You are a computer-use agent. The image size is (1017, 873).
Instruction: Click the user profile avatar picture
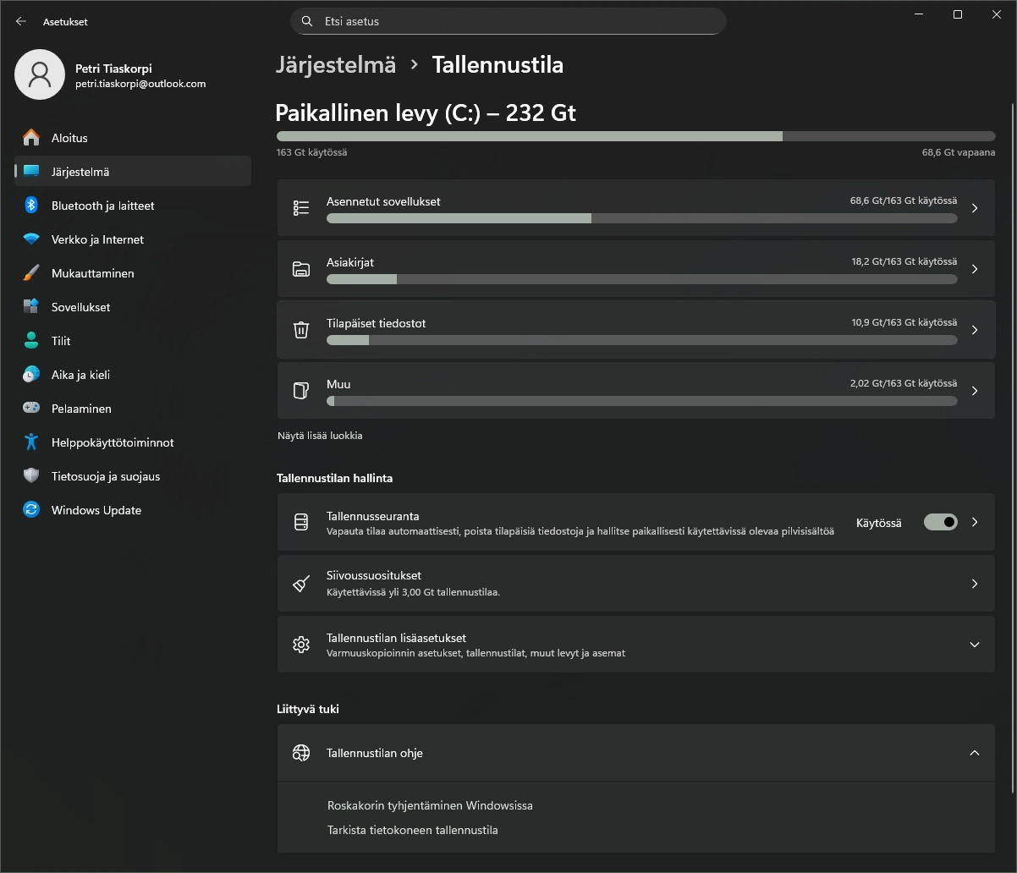tap(40, 74)
